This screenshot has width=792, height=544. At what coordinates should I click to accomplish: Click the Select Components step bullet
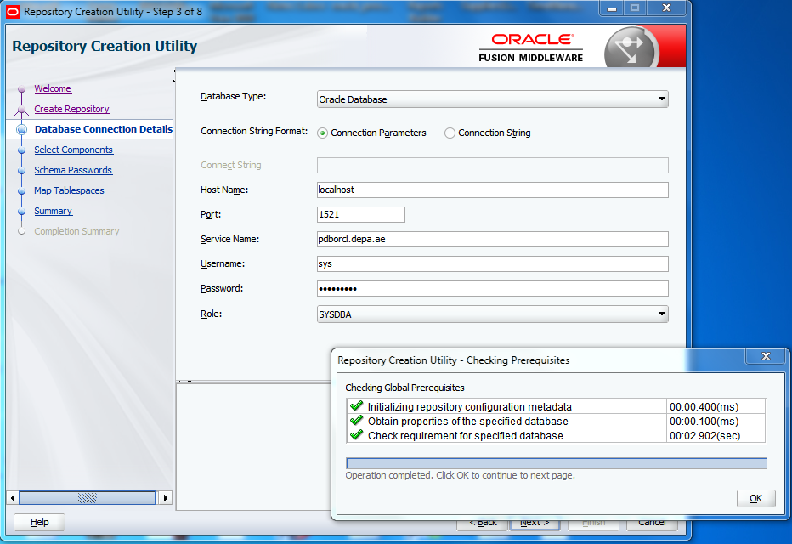[x=21, y=150]
